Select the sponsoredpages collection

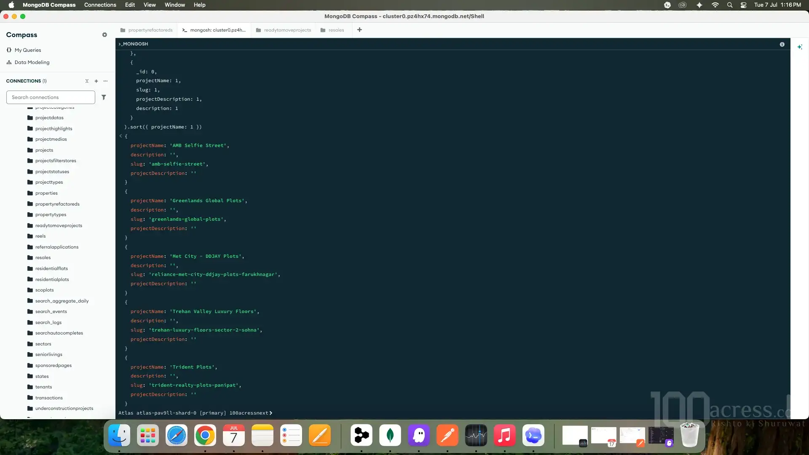54,365
